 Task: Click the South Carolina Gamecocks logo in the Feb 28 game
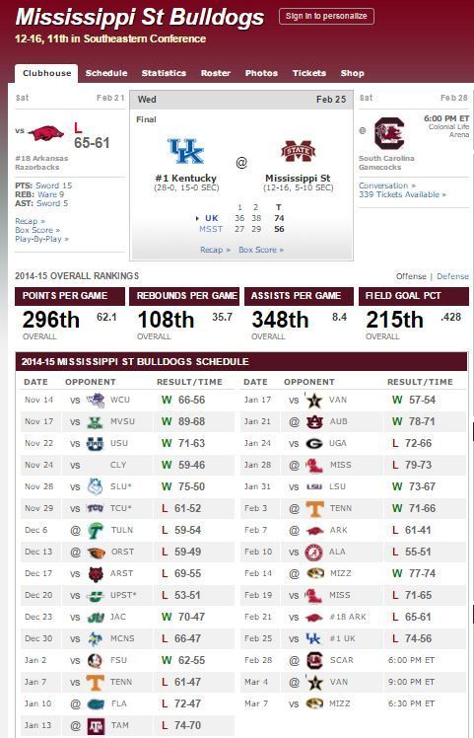389,133
